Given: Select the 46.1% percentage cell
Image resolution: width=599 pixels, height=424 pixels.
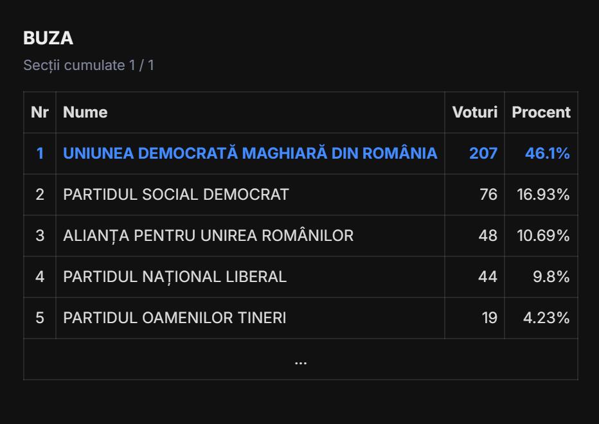Looking at the screenshot, I should pos(547,154).
